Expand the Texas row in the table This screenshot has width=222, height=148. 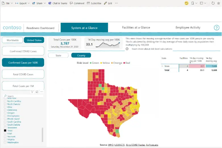[163, 66]
